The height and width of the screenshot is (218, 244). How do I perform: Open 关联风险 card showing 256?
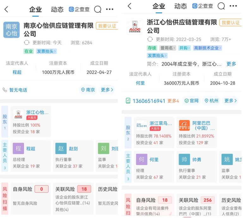197,205
